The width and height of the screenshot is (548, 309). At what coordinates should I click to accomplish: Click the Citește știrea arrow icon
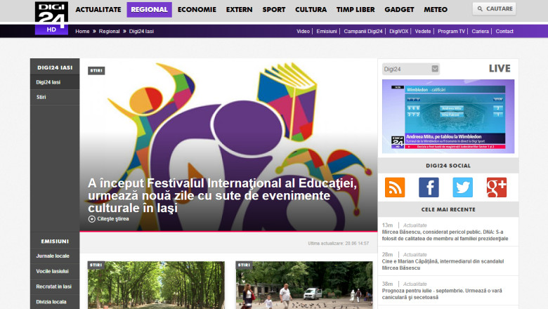[91, 218]
